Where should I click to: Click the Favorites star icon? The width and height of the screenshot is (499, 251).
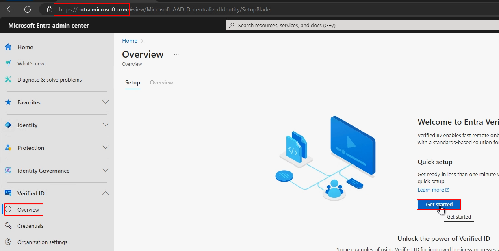click(8, 102)
